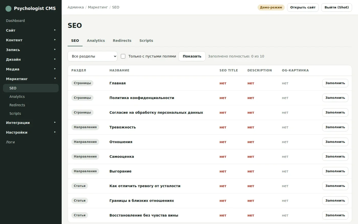Select Scripts in the Маркетинг submenu
Viewport: 358px width, 224px height.
coord(31,113)
